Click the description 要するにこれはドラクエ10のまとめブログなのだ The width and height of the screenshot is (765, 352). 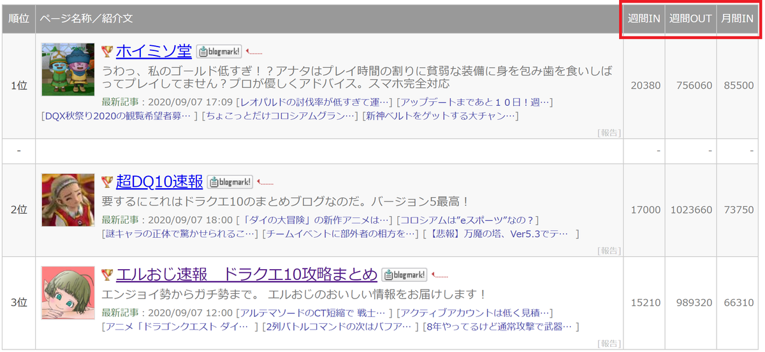pyautogui.click(x=286, y=202)
